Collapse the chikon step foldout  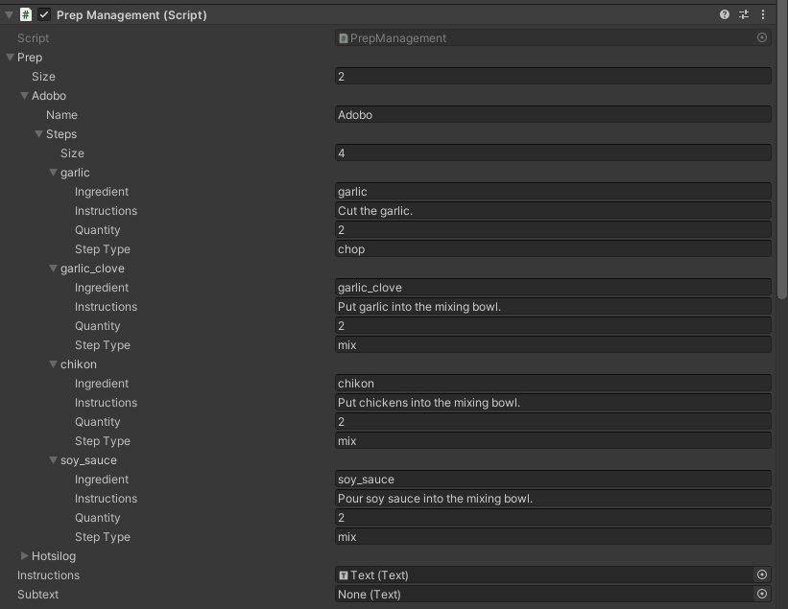[53, 364]
